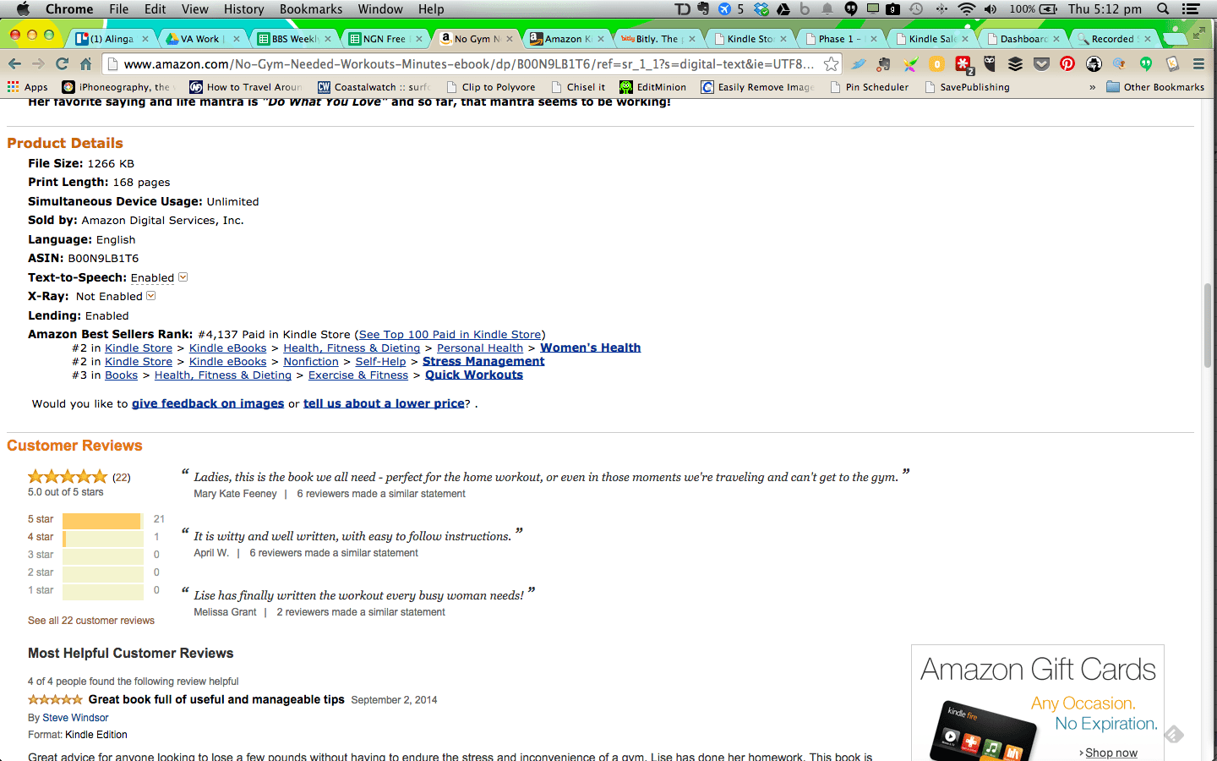This screenshot has height=761, width=1217.
Task: Click the 5 star rating bar
Action: coord(103,520)
